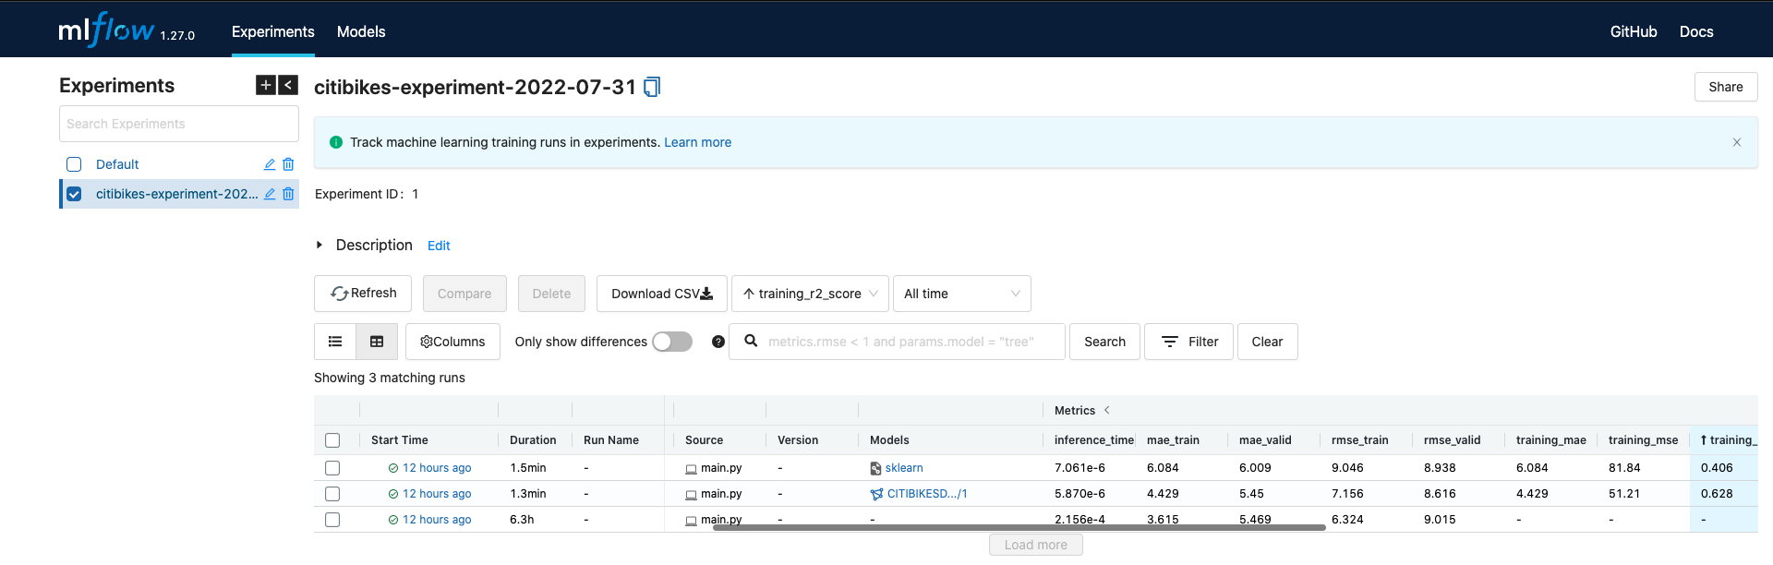The image size is (1773, 565).
Task: Open the green info circle icon
Action: click(336, 142)
